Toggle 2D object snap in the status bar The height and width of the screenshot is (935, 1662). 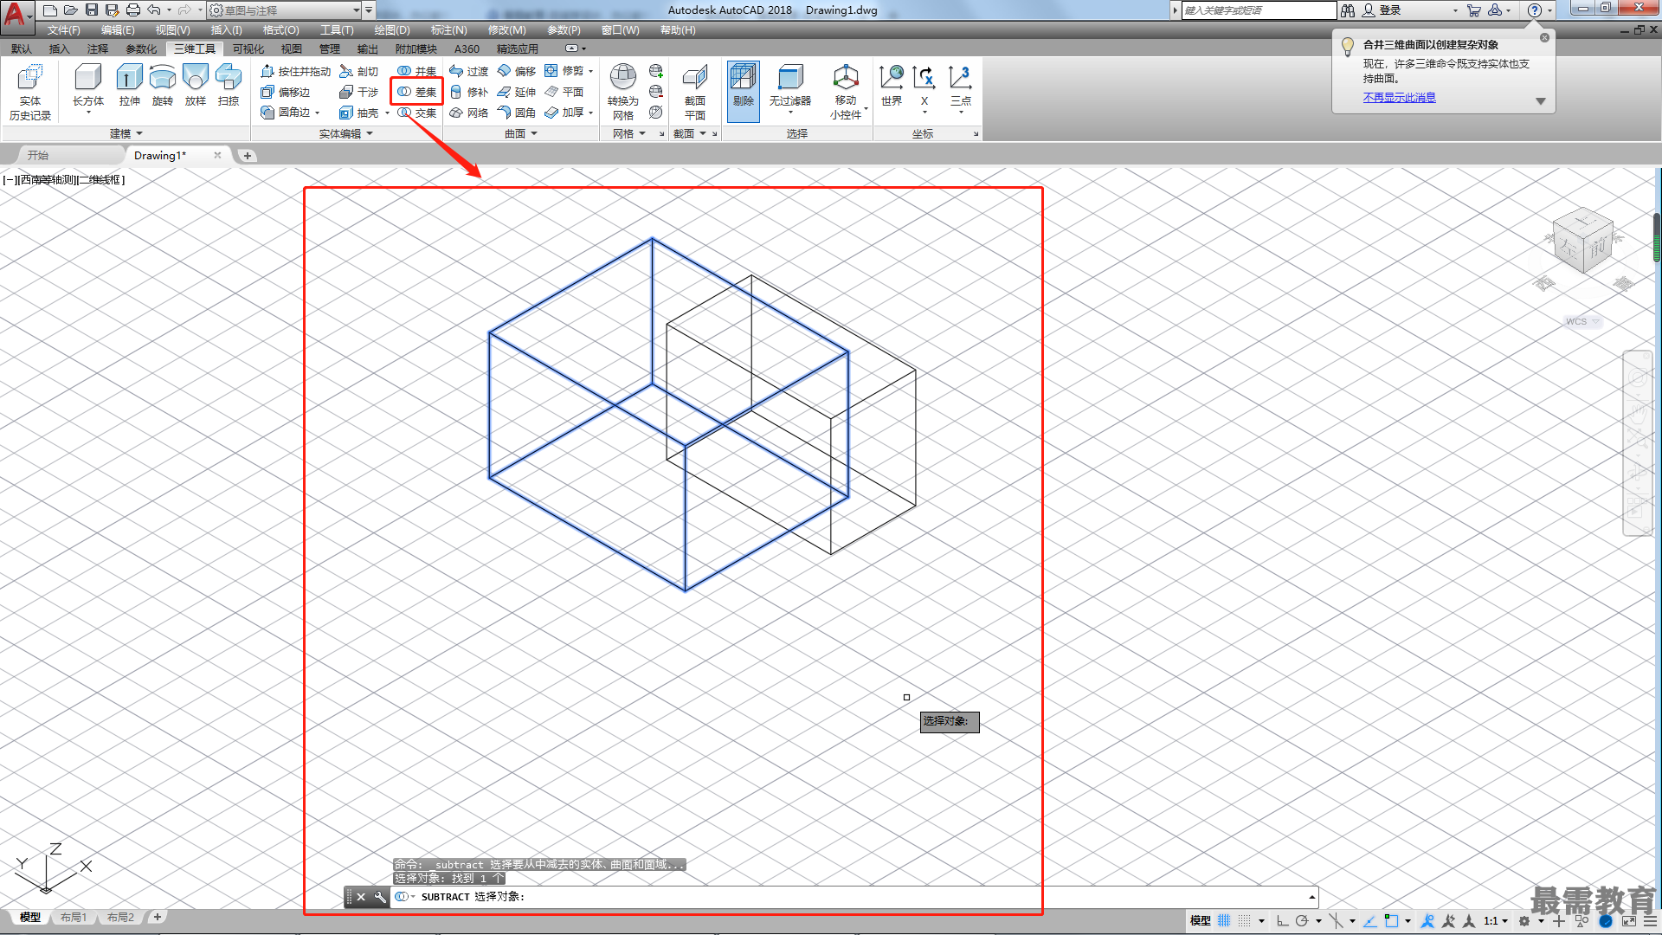[1391, 920]
